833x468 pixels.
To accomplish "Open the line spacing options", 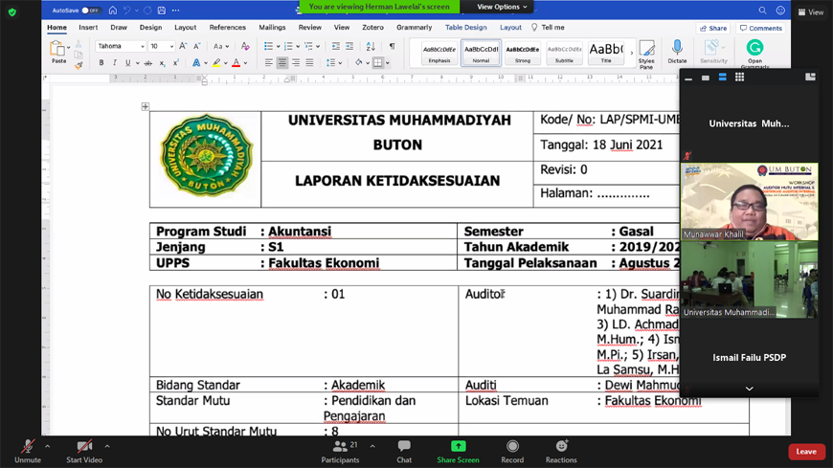I will pos(330,62).
